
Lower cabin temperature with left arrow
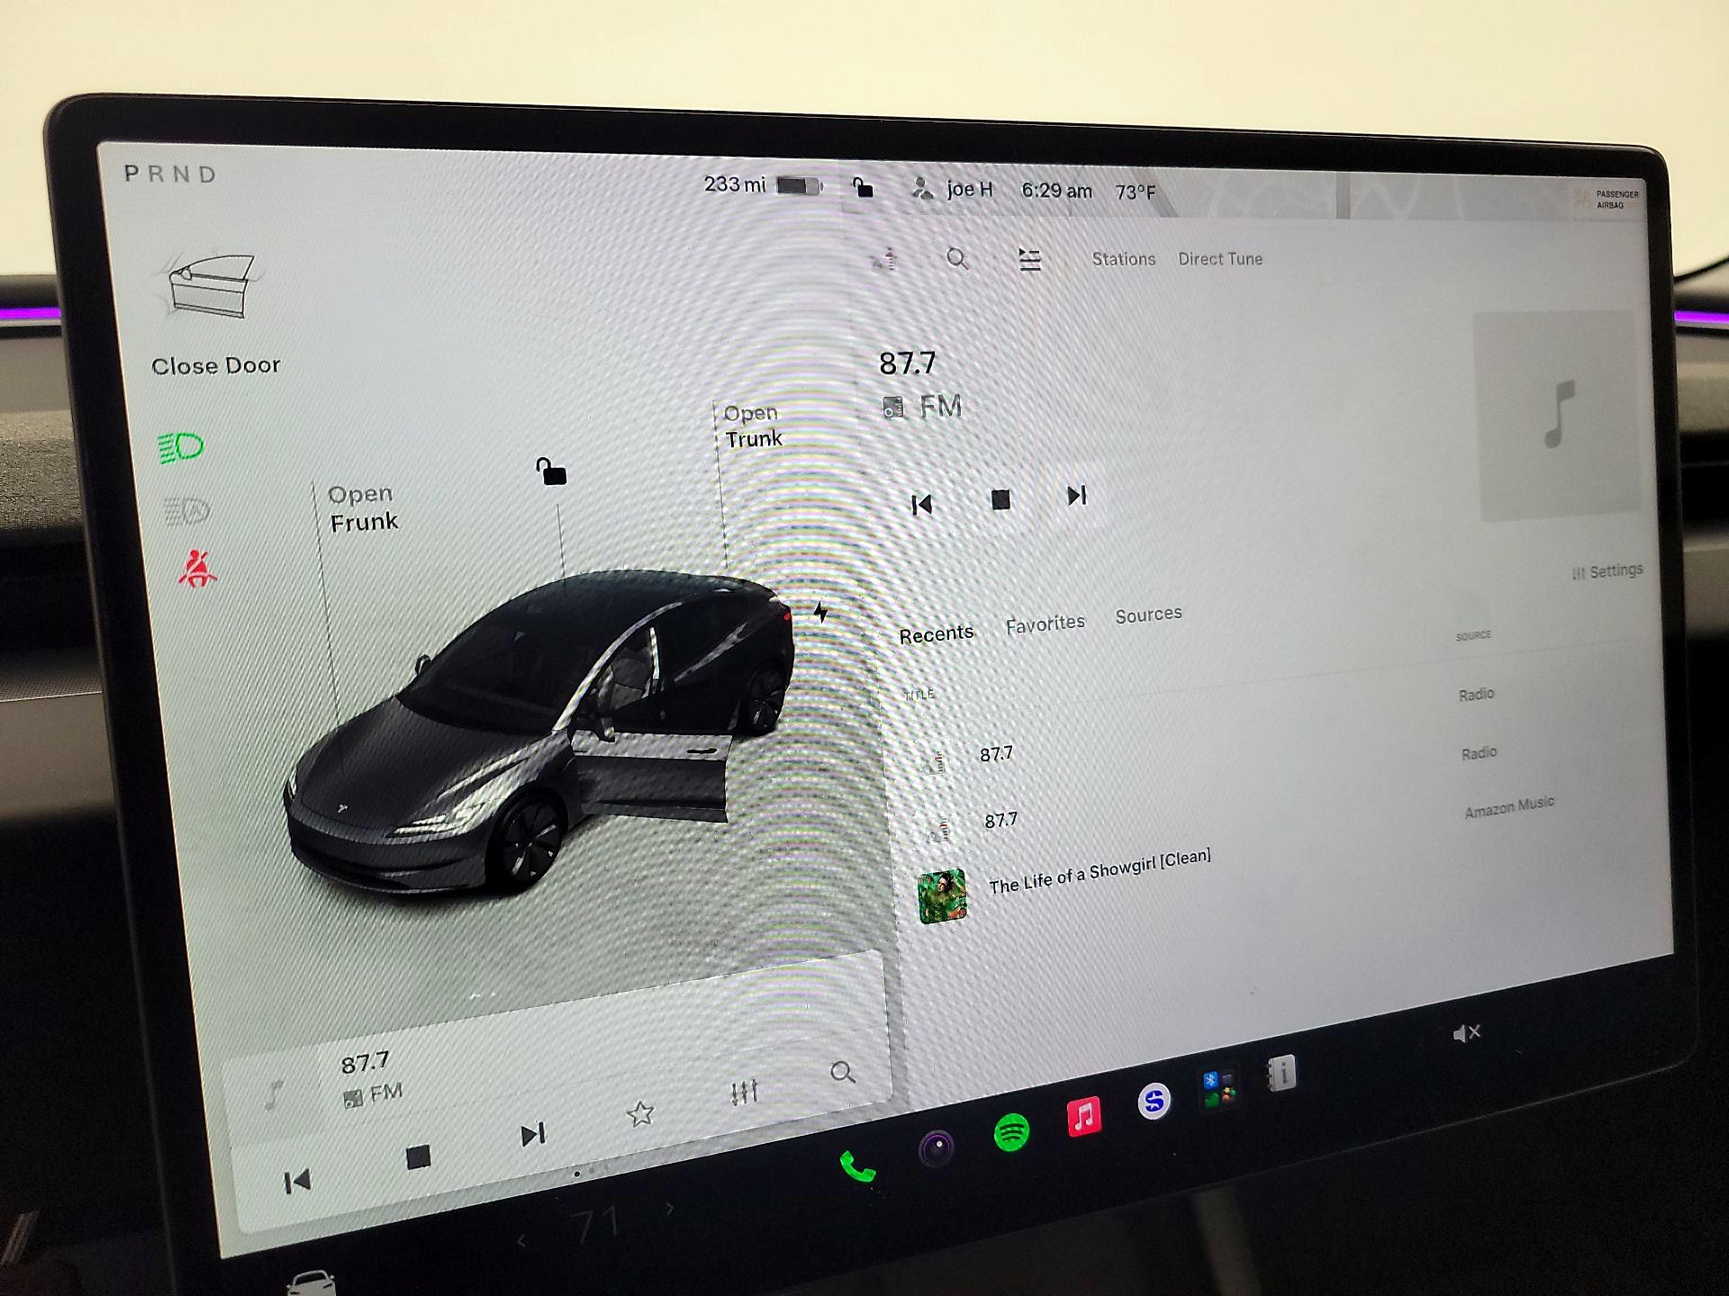click(521, 1242)
